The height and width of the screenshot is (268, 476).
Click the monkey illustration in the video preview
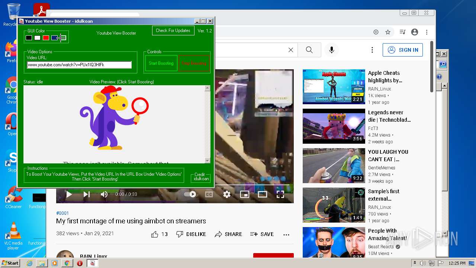[x=113, y=118]
